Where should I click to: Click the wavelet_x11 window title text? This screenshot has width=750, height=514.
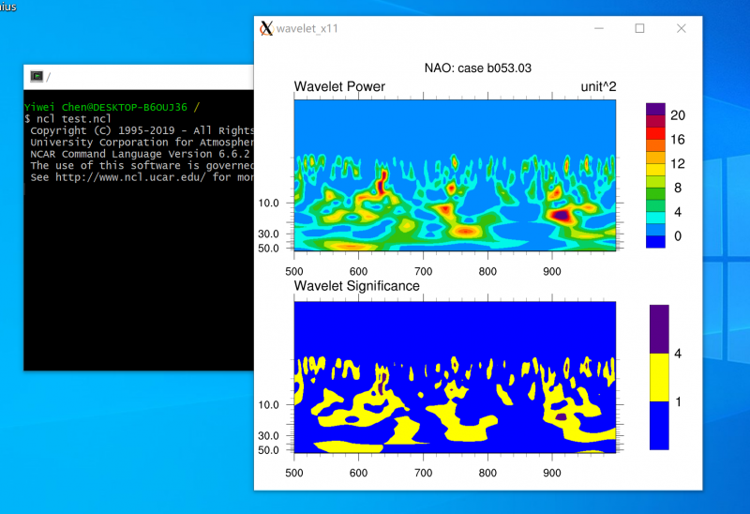307,28
